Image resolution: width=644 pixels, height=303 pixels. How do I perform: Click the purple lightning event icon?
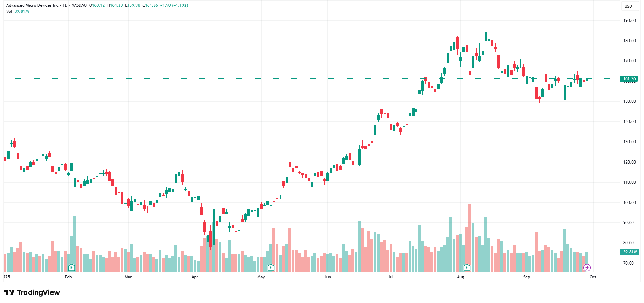click(587, 268)
